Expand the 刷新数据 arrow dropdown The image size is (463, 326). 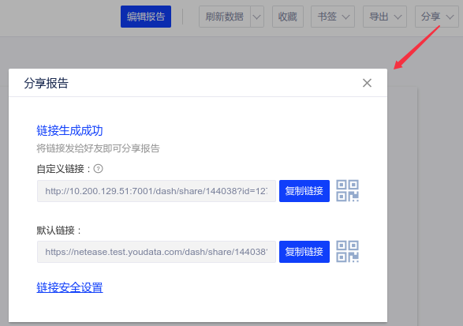(257, 17)
